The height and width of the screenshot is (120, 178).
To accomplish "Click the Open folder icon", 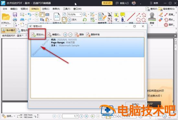I will pos(6,17).
